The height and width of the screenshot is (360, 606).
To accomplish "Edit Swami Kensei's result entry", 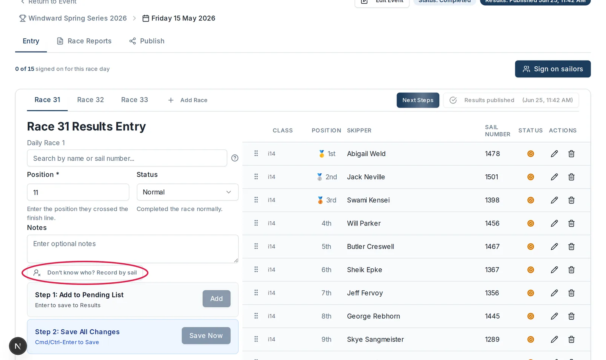I will (554, 200).
